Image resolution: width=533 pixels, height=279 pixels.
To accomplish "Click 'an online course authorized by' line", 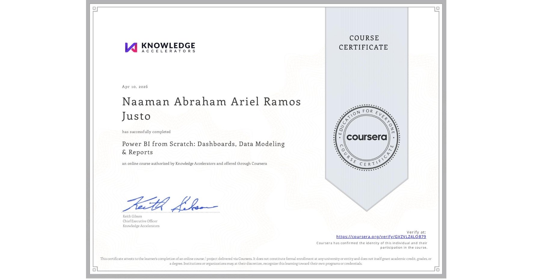I will pyautogui.click(x=194, y=164).
